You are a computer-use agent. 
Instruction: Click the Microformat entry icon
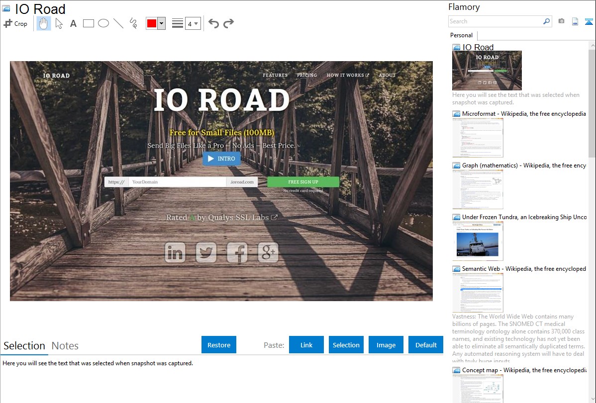[456, 114]
